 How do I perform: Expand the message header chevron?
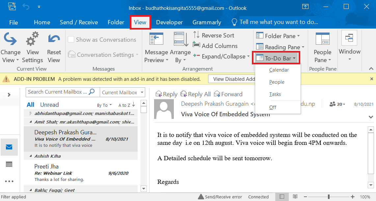tap(371, 117)
